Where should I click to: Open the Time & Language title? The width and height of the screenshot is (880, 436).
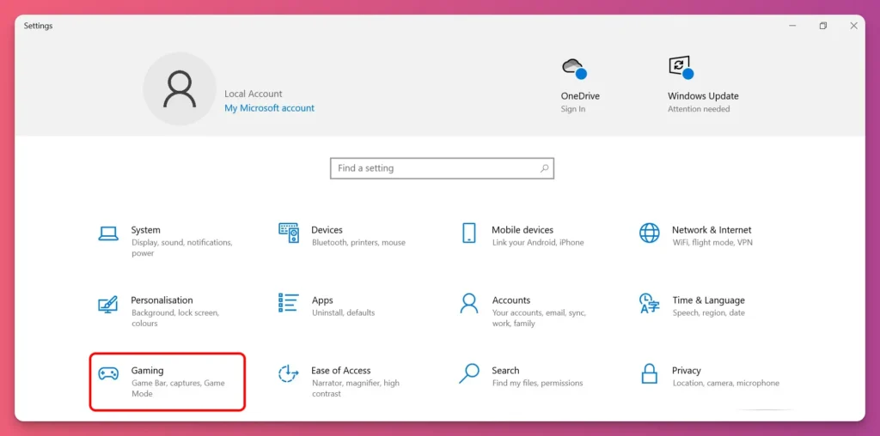(x=709, y=300)
